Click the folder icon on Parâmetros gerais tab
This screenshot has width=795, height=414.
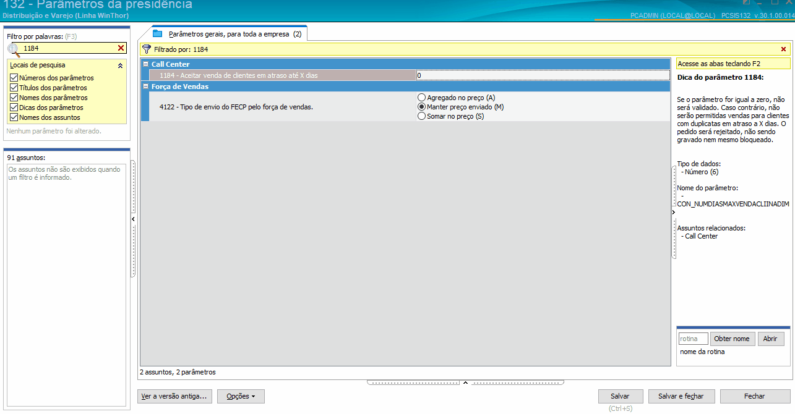(157, 33)
